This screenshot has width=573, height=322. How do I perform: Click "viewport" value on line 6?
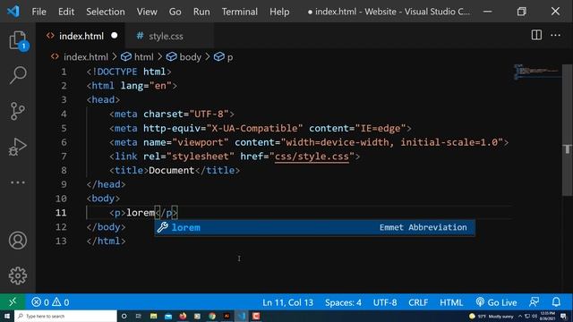pyautogui.click(x=201, y=142)
